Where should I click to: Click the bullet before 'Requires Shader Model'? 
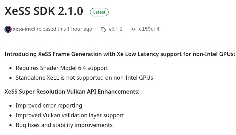[10, 68]
